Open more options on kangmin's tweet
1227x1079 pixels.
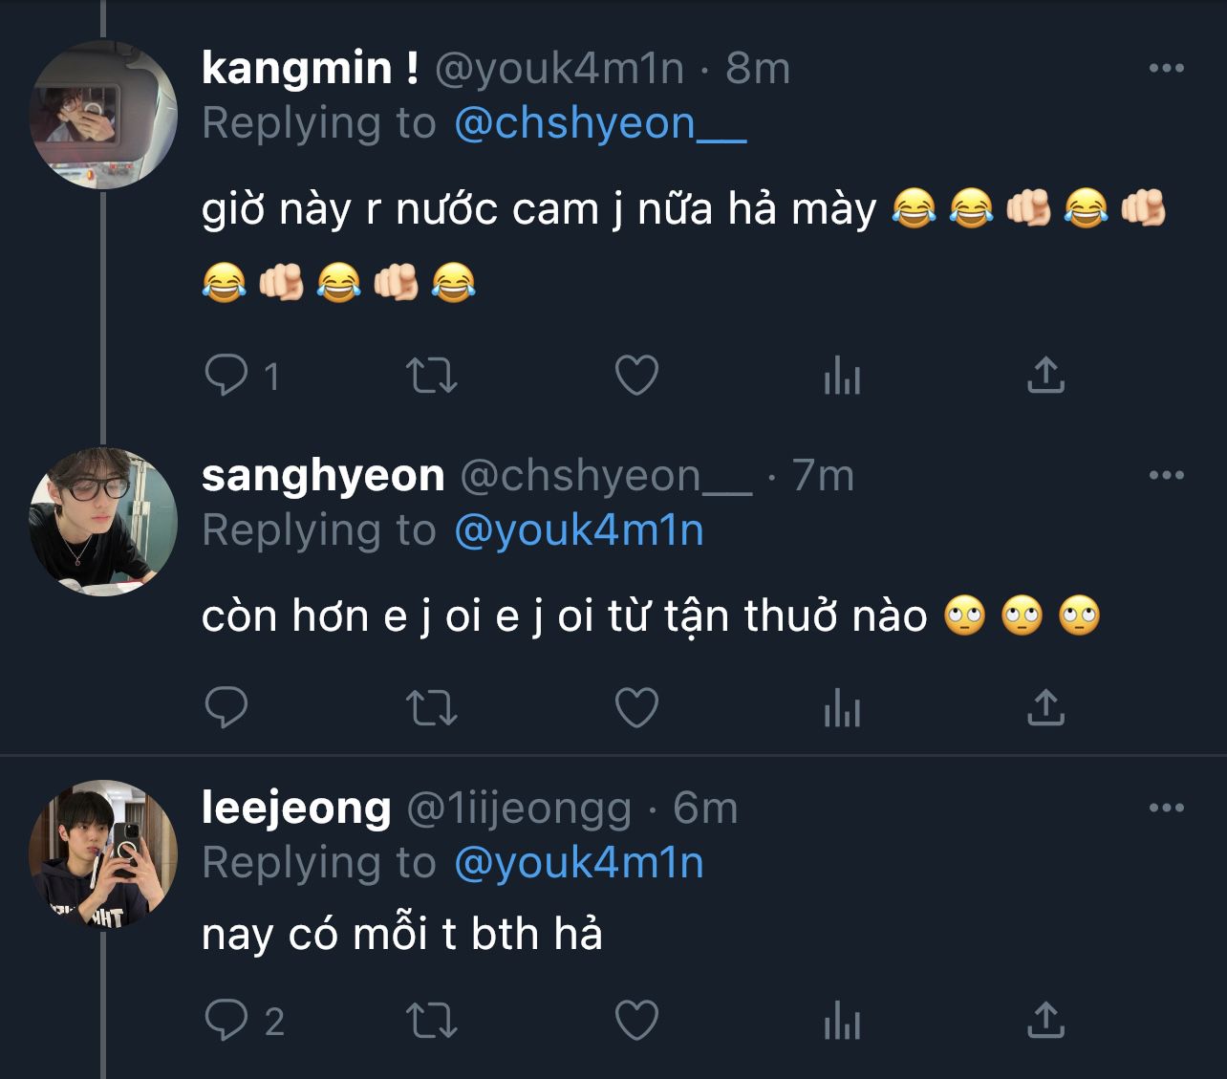[1166, 69]
